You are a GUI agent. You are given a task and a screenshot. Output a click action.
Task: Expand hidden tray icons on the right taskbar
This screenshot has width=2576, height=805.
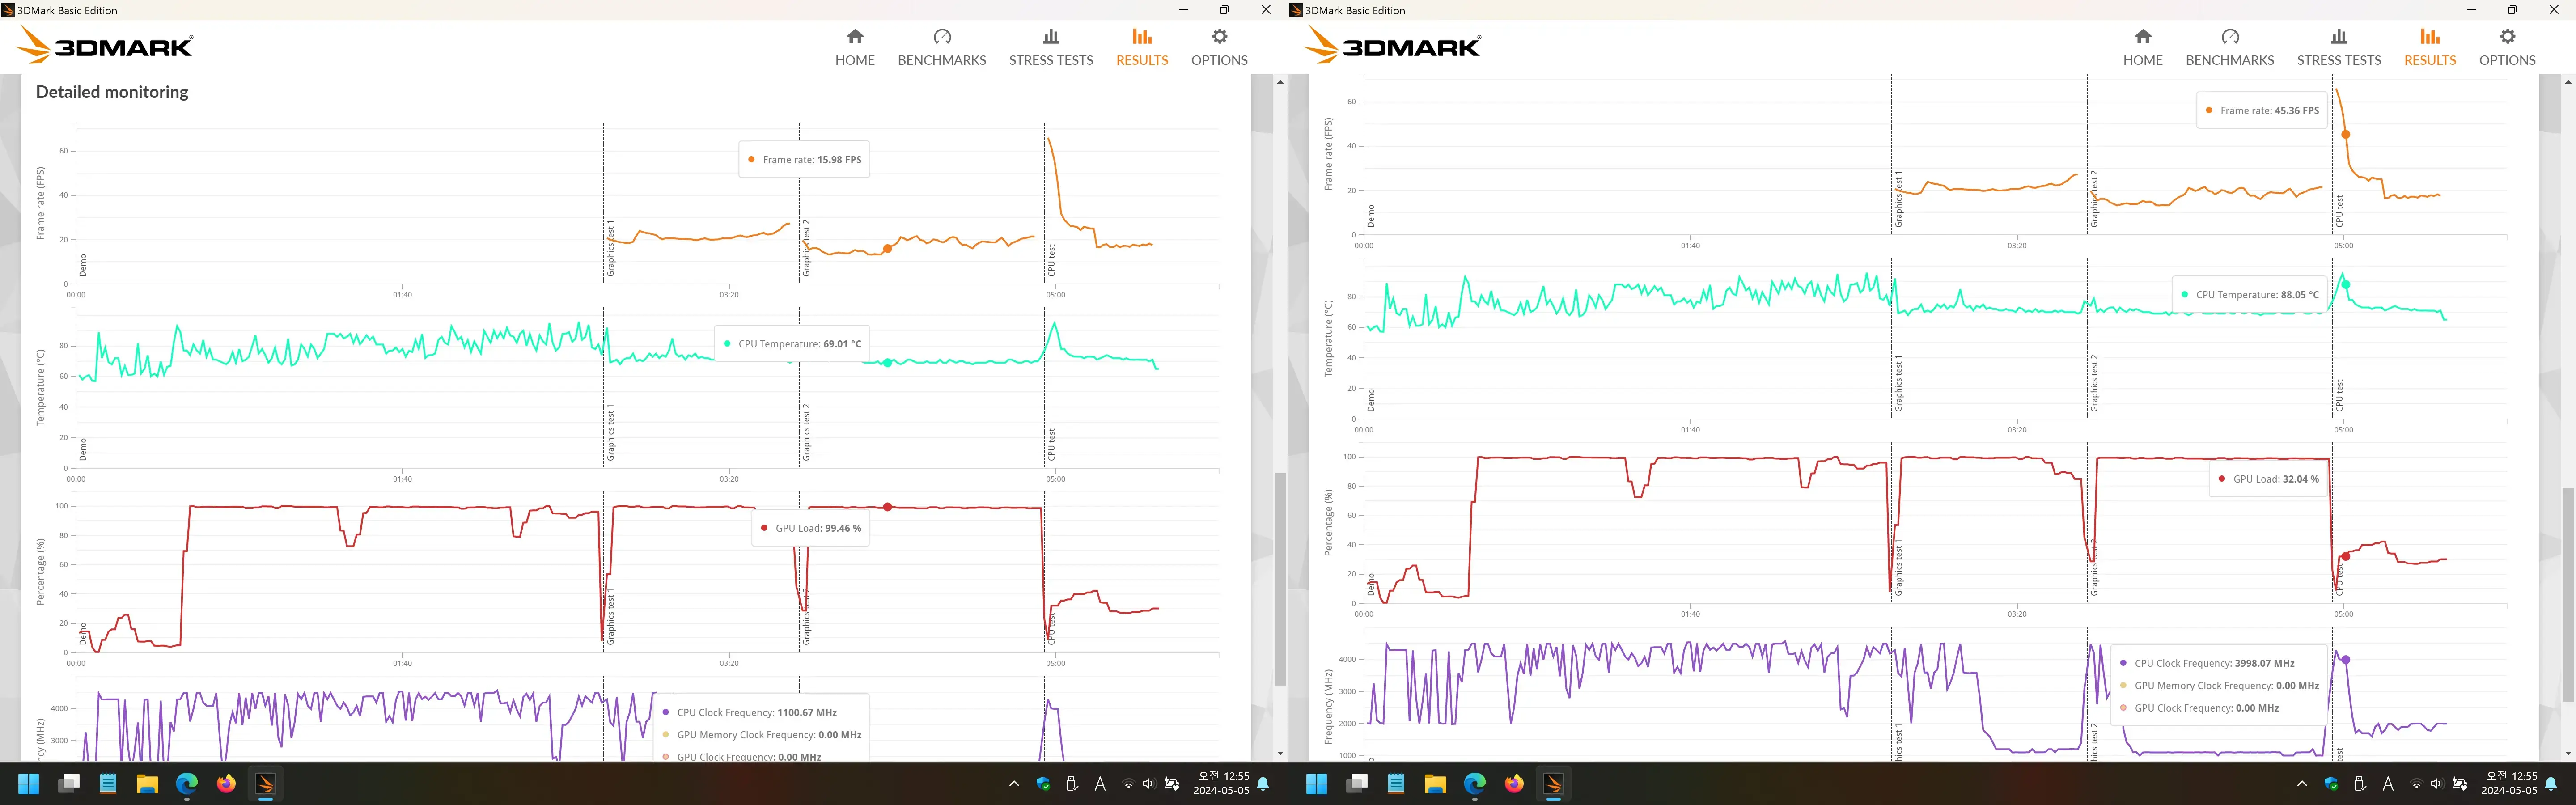pos(2302,784)
